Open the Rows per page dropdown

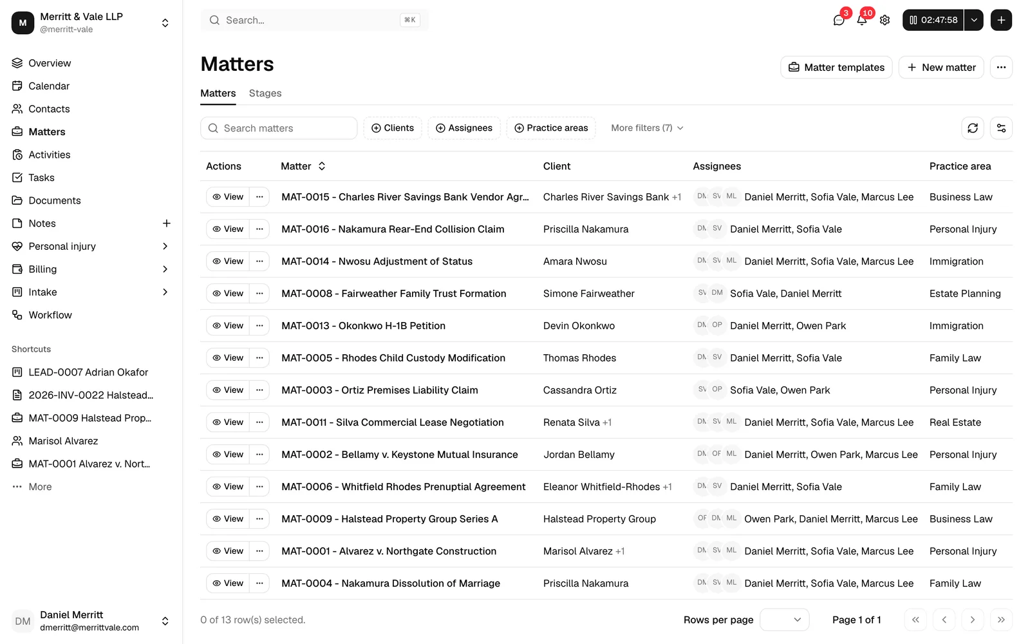[x=785, y=620]
